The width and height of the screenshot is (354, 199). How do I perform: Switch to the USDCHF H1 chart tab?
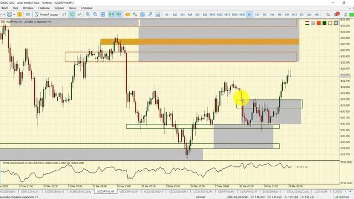tap(129, 192)
